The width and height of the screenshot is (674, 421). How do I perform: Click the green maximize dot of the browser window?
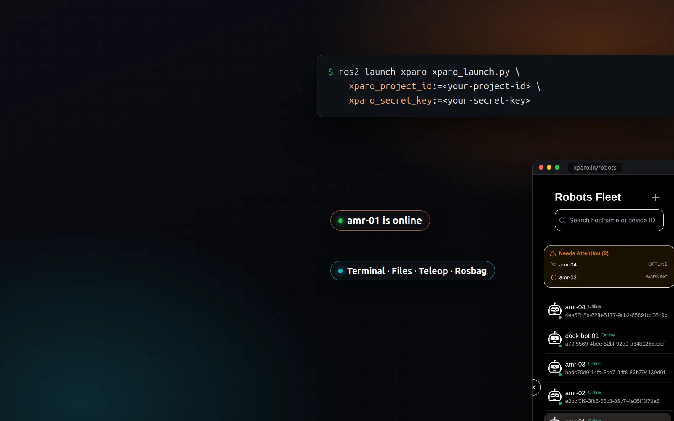point(557,168)
